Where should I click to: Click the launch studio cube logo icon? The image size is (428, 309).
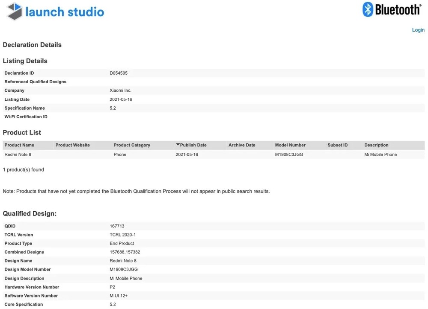pos(14,12)
